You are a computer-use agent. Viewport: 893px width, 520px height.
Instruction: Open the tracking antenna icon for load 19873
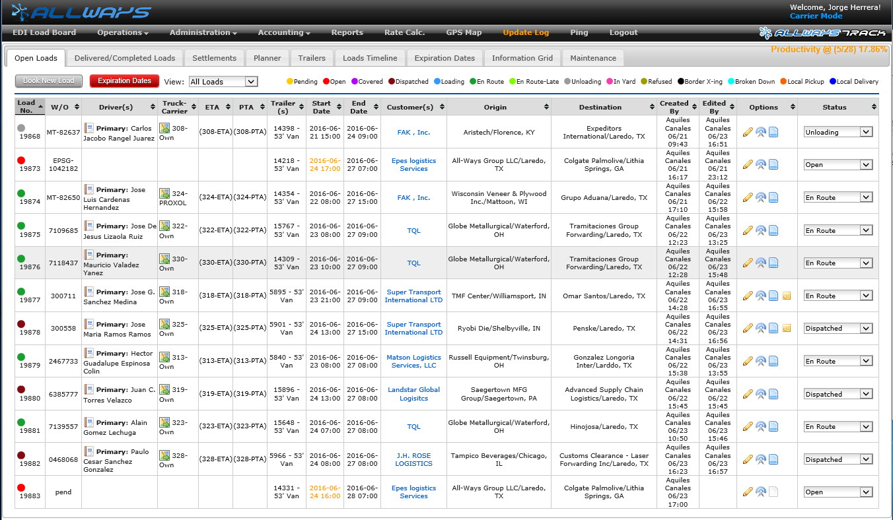pos(760,164)
